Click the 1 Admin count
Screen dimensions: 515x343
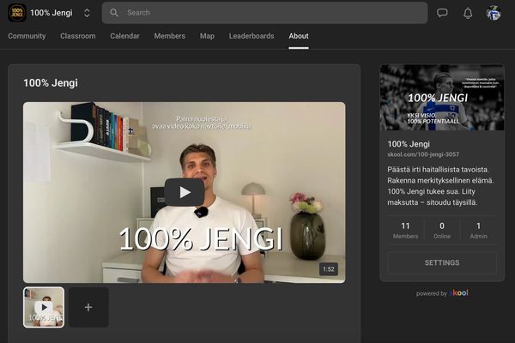[479, 231]
